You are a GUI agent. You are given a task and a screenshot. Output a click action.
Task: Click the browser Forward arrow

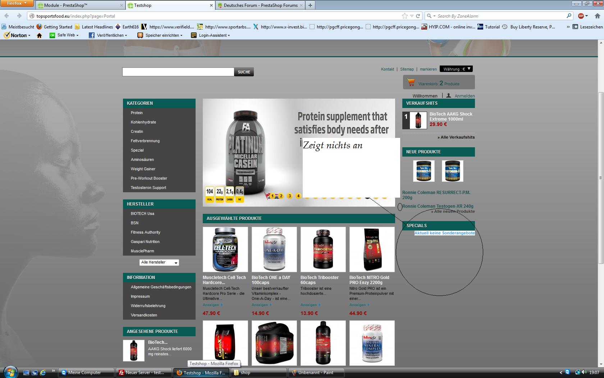(x=19, y=16)
